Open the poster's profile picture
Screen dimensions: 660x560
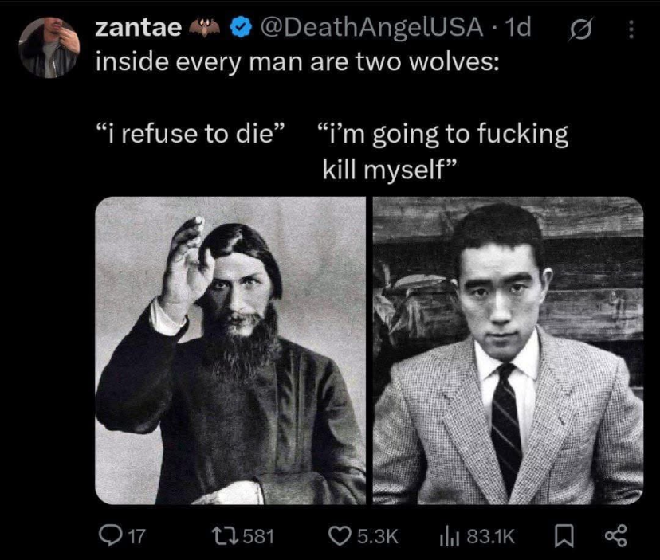tap(48, 47)
